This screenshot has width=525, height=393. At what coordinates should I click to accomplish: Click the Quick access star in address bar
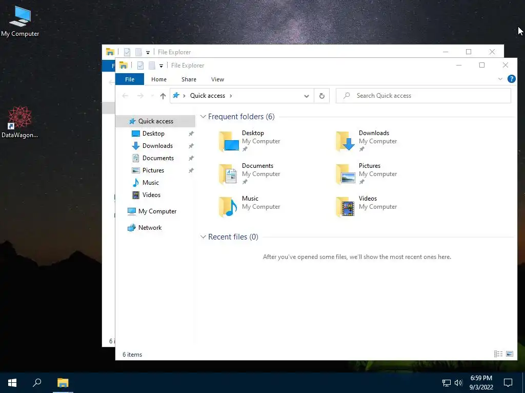[x=176, y=96]
